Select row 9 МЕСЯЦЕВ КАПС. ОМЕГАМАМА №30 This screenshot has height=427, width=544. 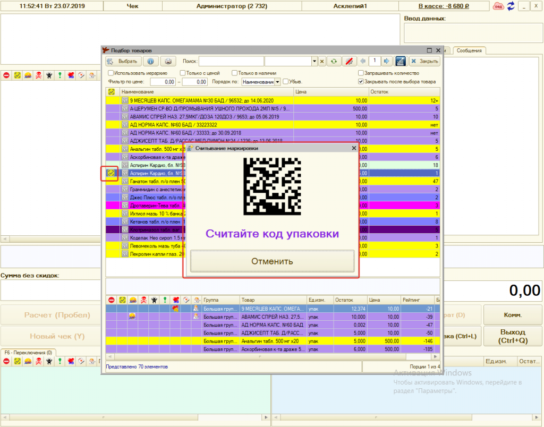[x=273, y=100]
